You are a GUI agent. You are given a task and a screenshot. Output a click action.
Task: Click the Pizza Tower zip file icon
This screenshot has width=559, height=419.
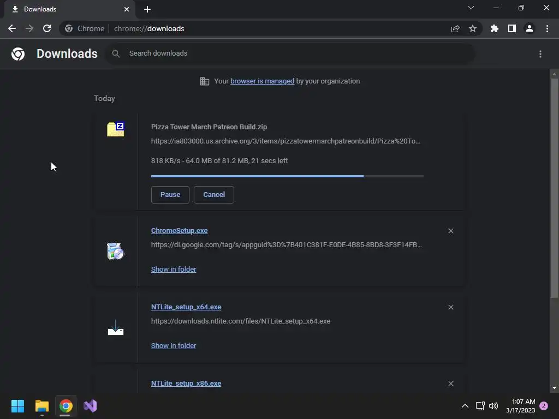(116, 129)
